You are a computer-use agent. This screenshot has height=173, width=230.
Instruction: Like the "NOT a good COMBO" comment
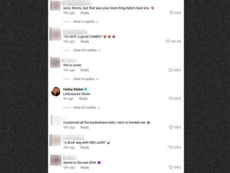tap(168, 41)
